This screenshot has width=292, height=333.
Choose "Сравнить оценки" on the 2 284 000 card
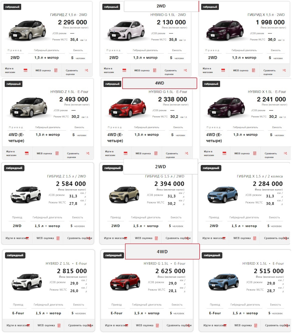[276, 238]
